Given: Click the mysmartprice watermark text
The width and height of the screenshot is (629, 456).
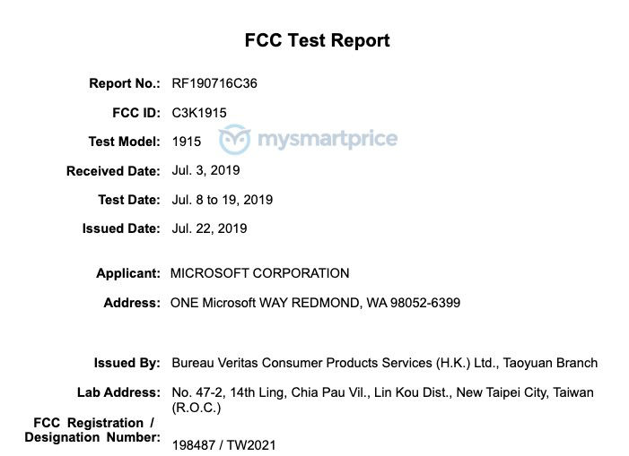Looking at the screenshot, I should [x=328, y=139].
